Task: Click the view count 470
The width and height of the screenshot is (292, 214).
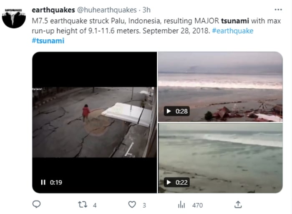Action: pyautogui.click(x=197, y=205)
